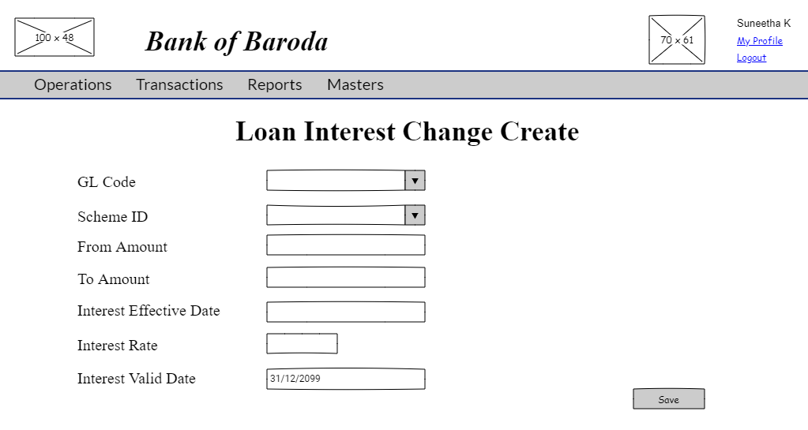
Task: Expand the first dropdown using its arrow
Action: (x=415, y=181)
